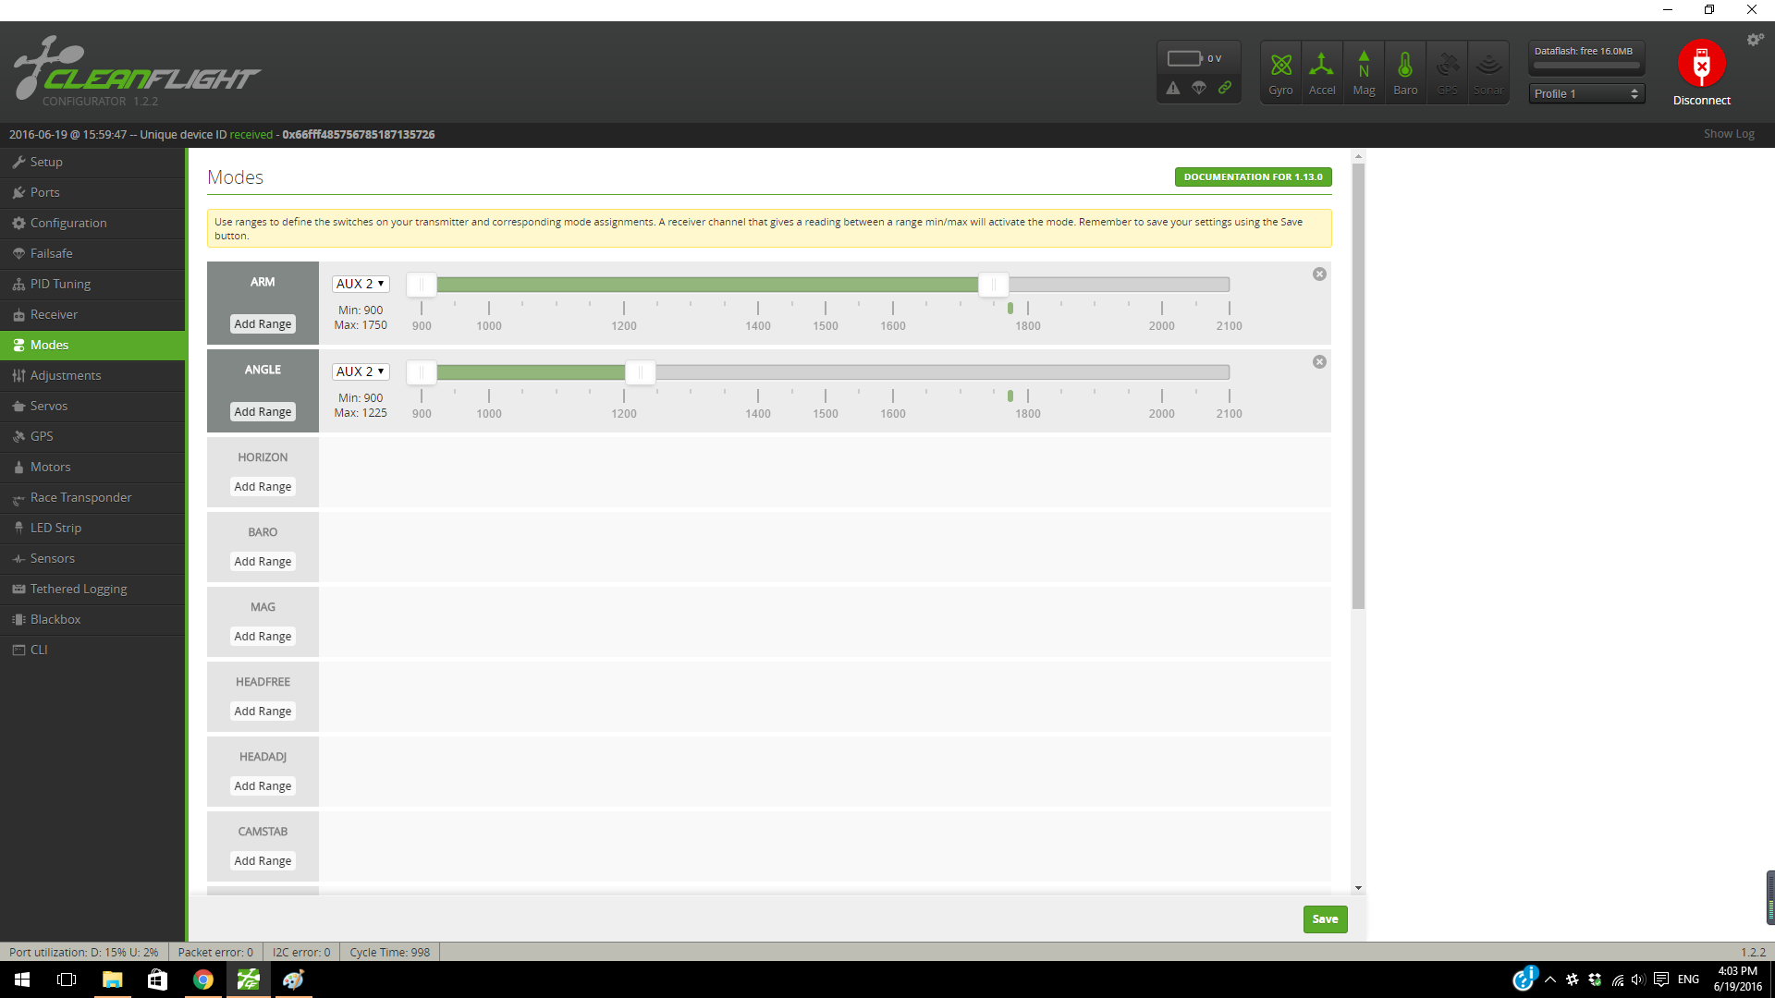
Task: Click the Sonar sensor icon
Action: [1488, 72]
